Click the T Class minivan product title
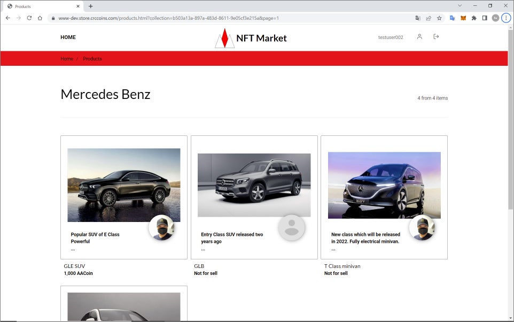The image size is (514, 322). (x=342, y=266)
